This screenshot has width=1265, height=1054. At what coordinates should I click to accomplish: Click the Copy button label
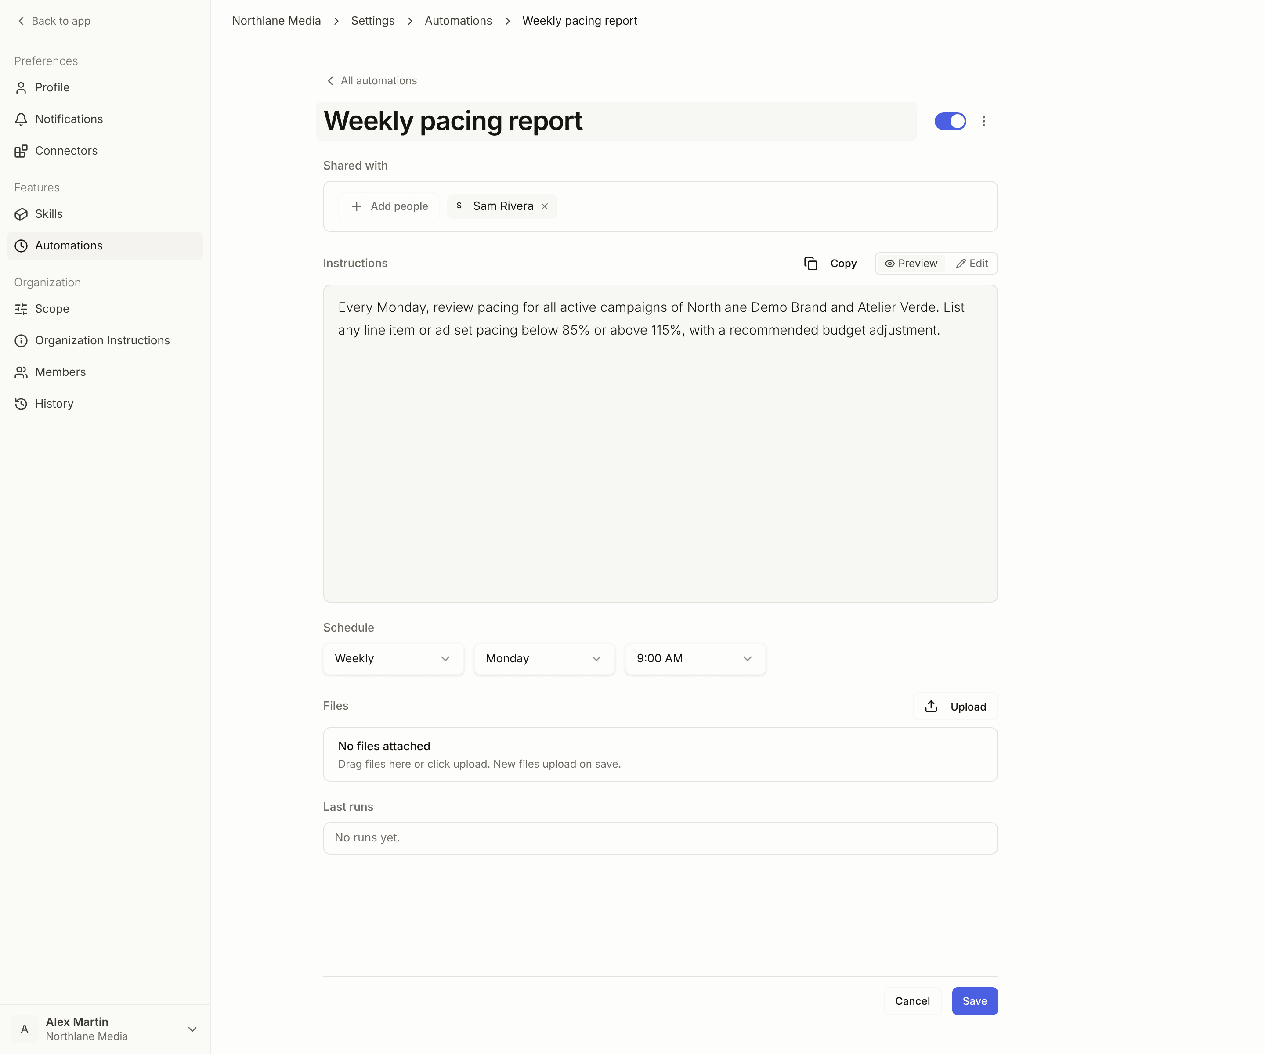pyautogui.click(x=843, y=263)
